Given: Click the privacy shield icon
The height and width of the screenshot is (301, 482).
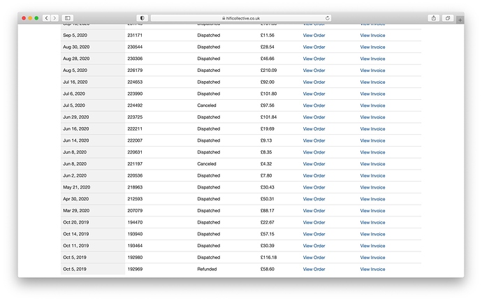Looking at the screenshot, I should point(143,17).
